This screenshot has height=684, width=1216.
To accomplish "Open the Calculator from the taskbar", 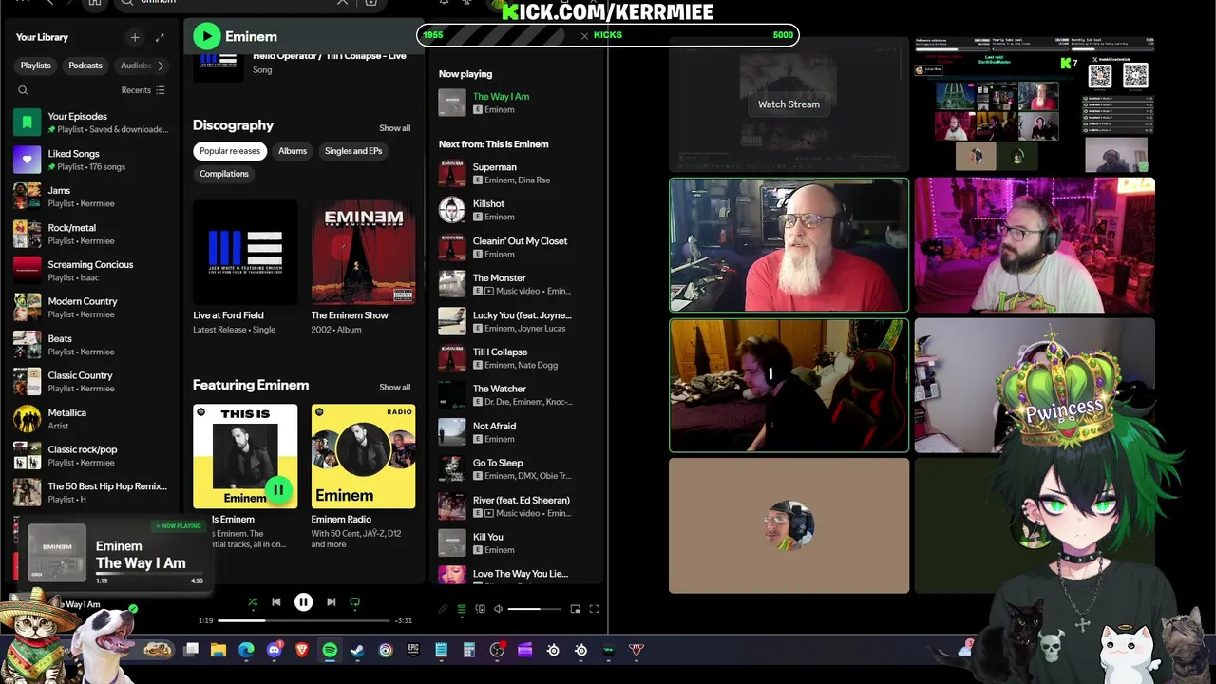I will [x=468, y=650].
